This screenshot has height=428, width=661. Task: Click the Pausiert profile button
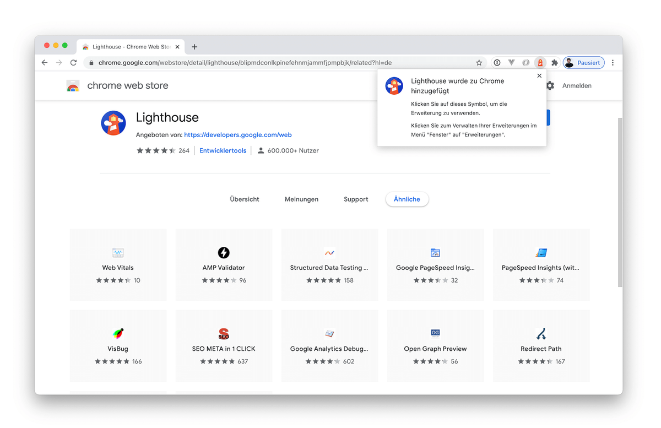pyautogui.click(x=583, y=63)
